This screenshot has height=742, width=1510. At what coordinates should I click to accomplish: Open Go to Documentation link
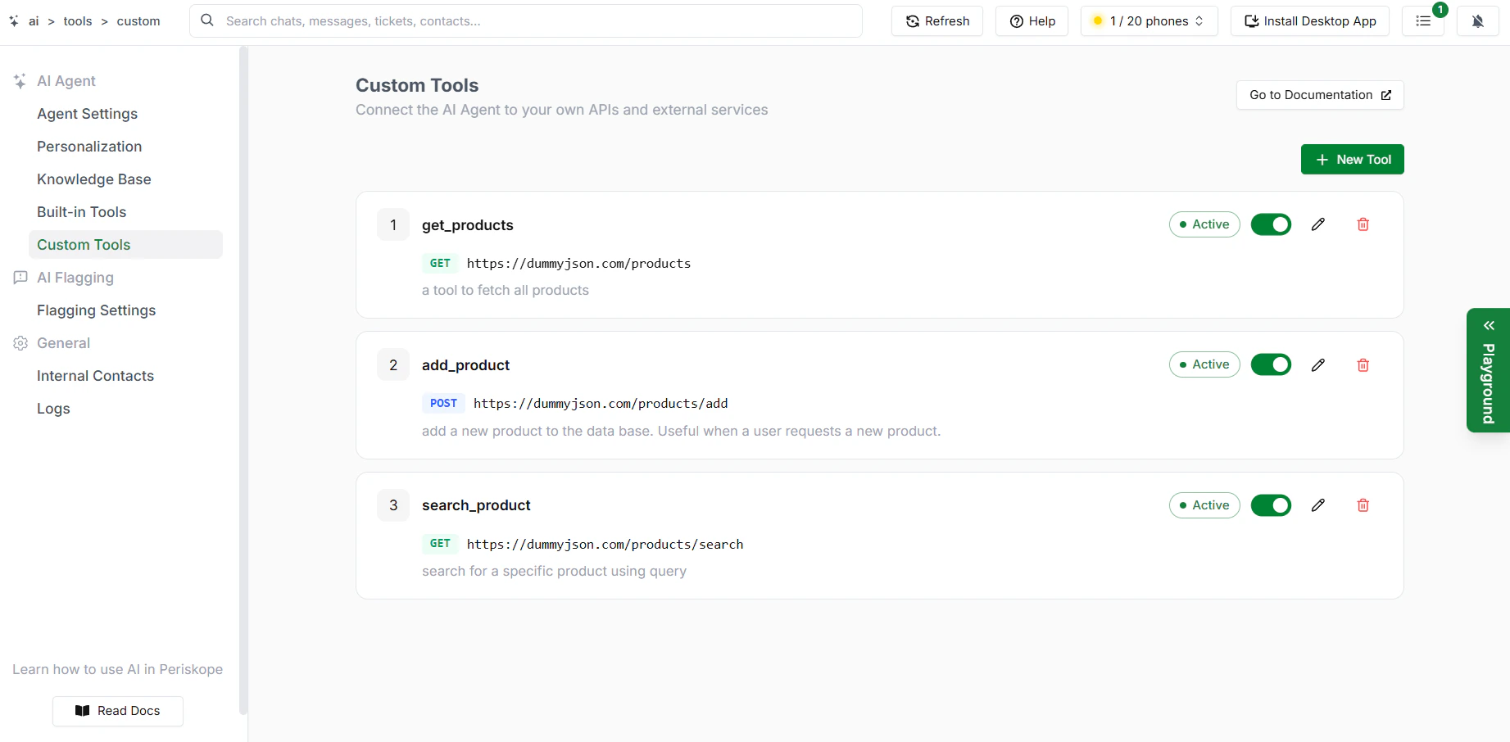[1319, 95]
